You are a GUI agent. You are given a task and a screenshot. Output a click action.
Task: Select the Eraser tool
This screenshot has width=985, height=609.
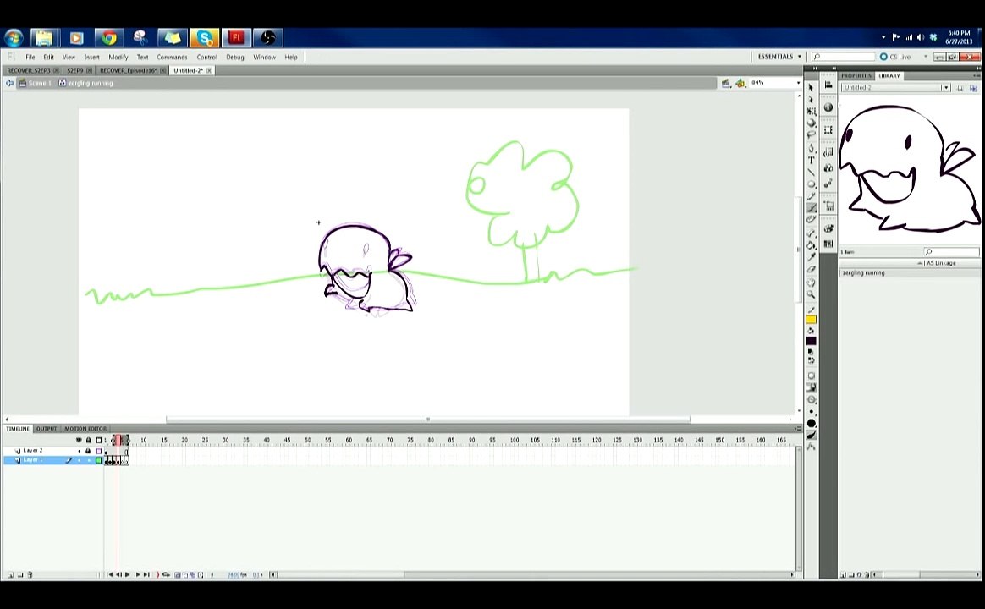[811, 269]
